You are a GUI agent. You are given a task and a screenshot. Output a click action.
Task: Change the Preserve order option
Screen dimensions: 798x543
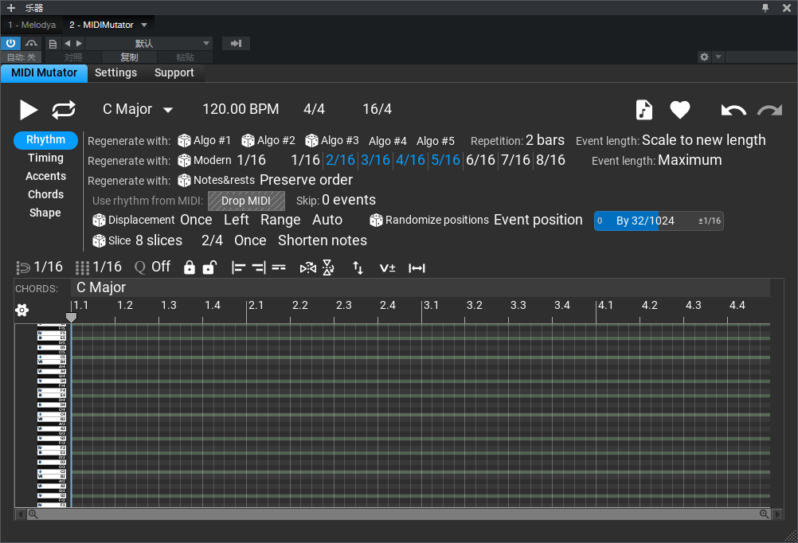point(306,180)
